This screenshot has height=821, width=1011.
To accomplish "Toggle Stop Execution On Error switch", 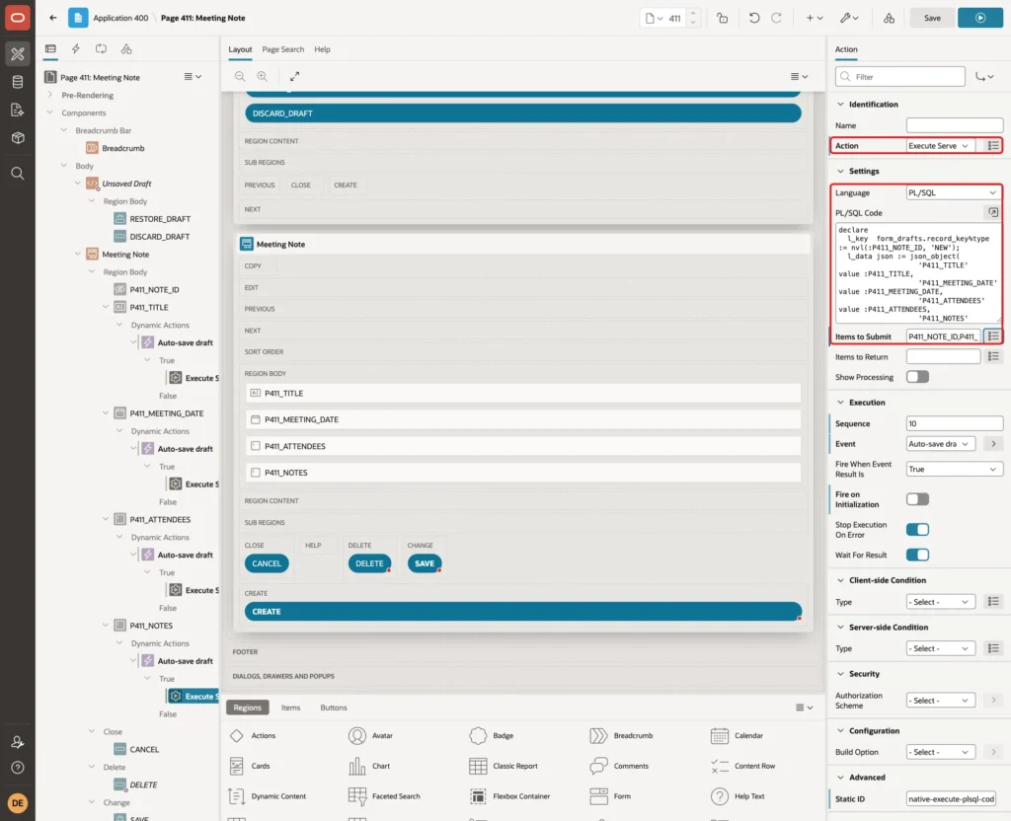I will 917,530.
